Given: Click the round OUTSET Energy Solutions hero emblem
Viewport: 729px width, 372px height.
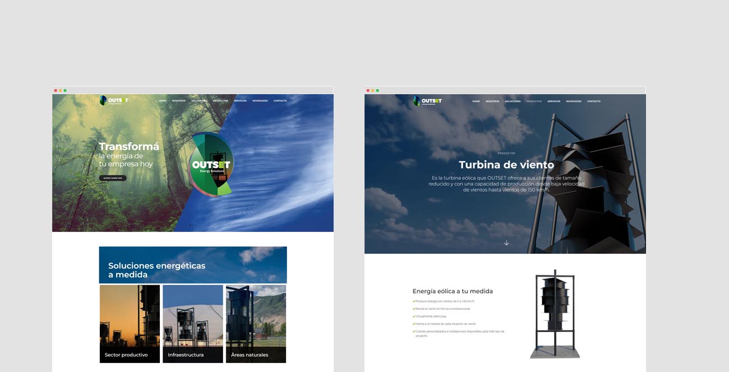Looking at the screenshot, I should 211,164.
